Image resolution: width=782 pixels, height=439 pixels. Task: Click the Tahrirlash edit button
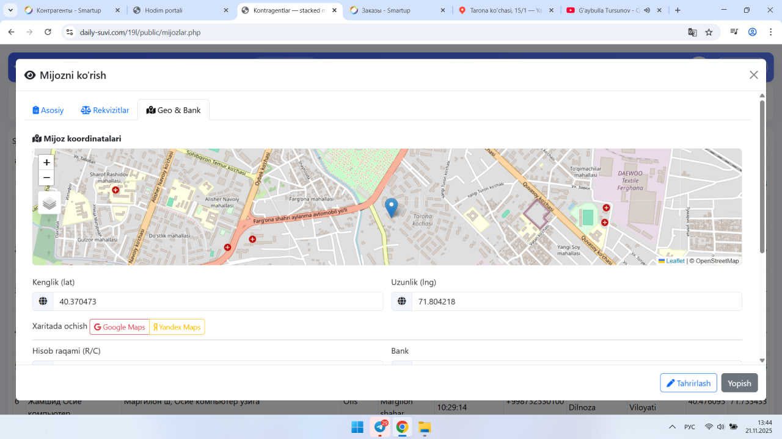click(x=688, y=383)
